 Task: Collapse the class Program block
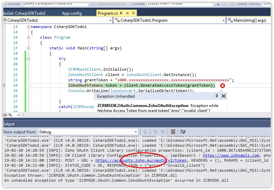click(28, 38)
